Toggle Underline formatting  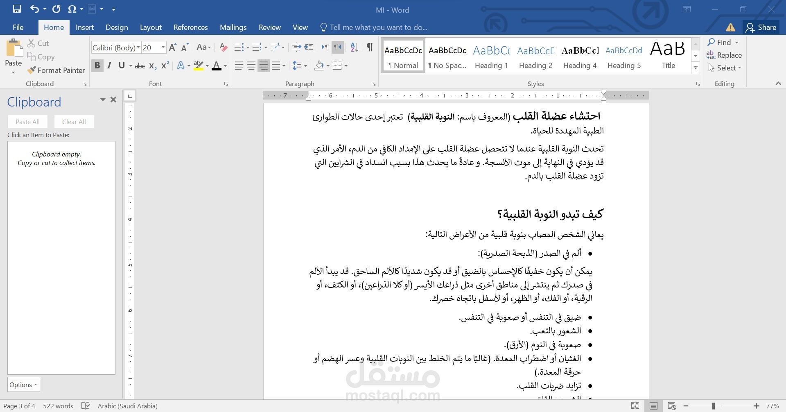click(122, 66)
